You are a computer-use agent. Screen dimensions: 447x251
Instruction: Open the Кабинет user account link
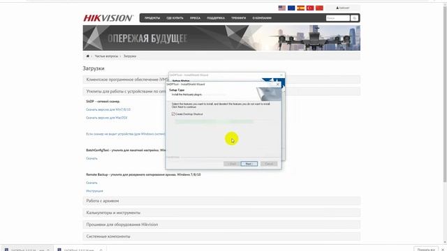click(343, 8)
